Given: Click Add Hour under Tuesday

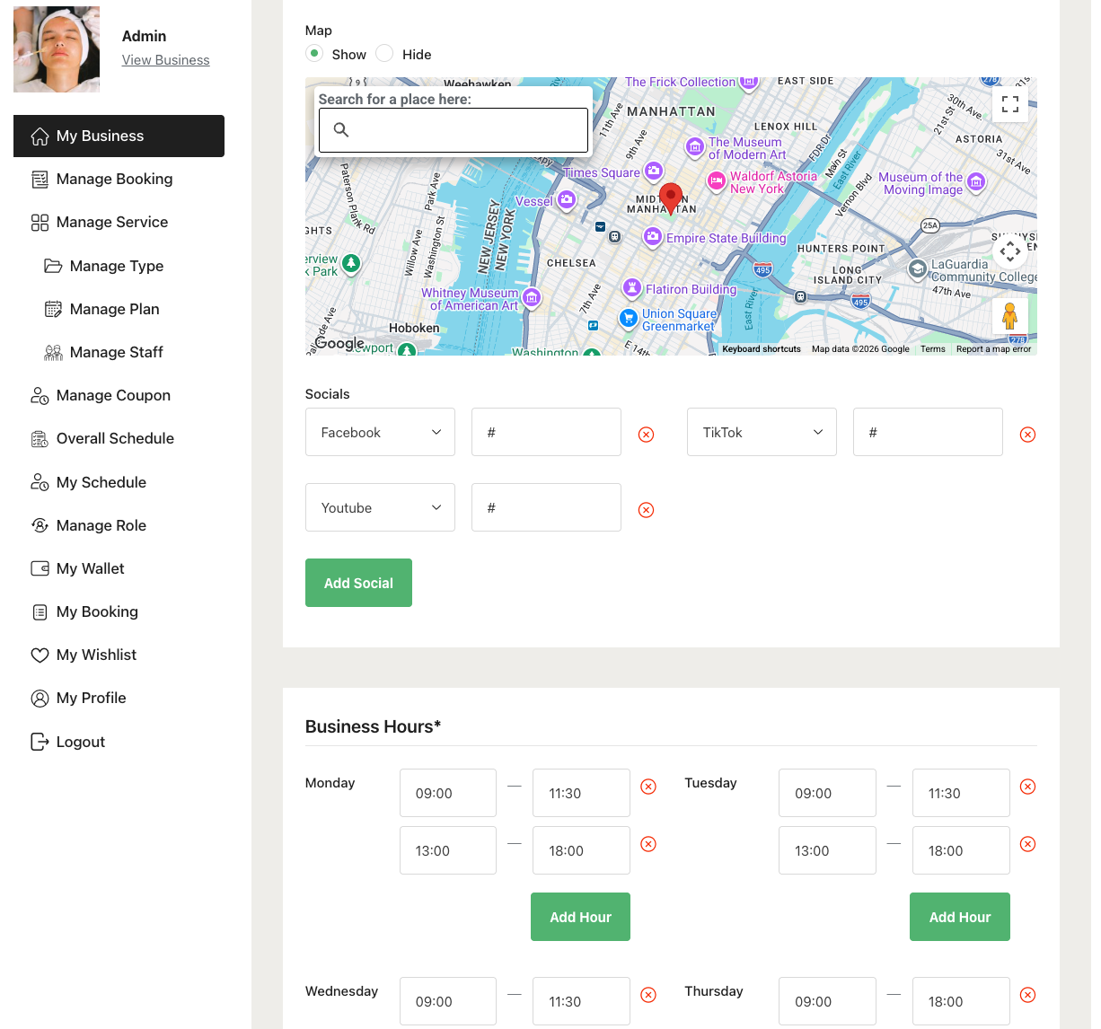Looking at the screenshot, I should [x=960, y=917].
